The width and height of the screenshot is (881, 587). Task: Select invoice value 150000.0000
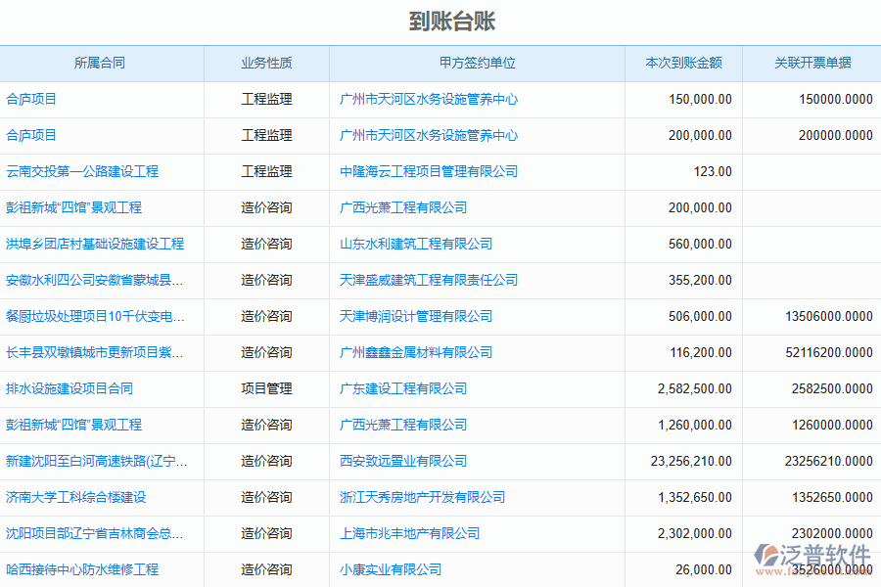click(x=836, y=100)
